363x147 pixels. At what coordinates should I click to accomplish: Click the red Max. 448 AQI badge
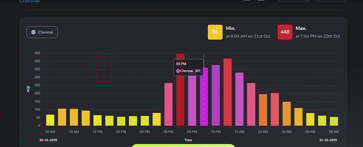285,32
